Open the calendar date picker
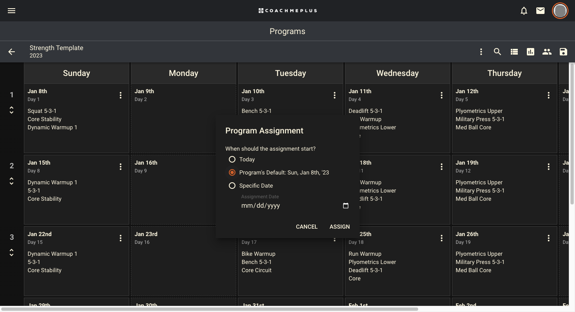Viewport: 575px width, 312px height. pyautogui.click(x=346, y=206)
